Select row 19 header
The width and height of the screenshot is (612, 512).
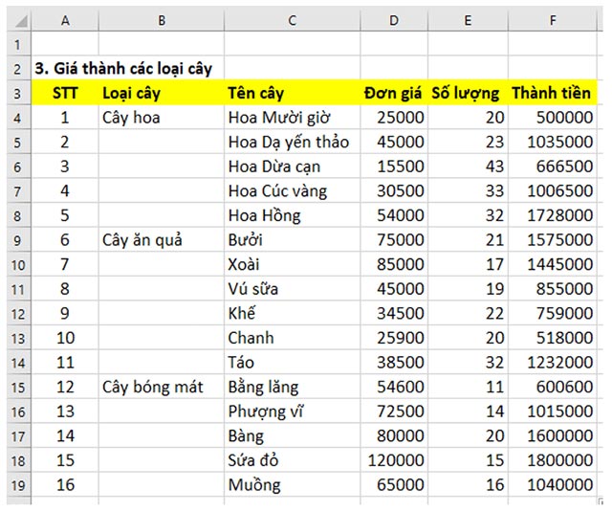[17, 484]
